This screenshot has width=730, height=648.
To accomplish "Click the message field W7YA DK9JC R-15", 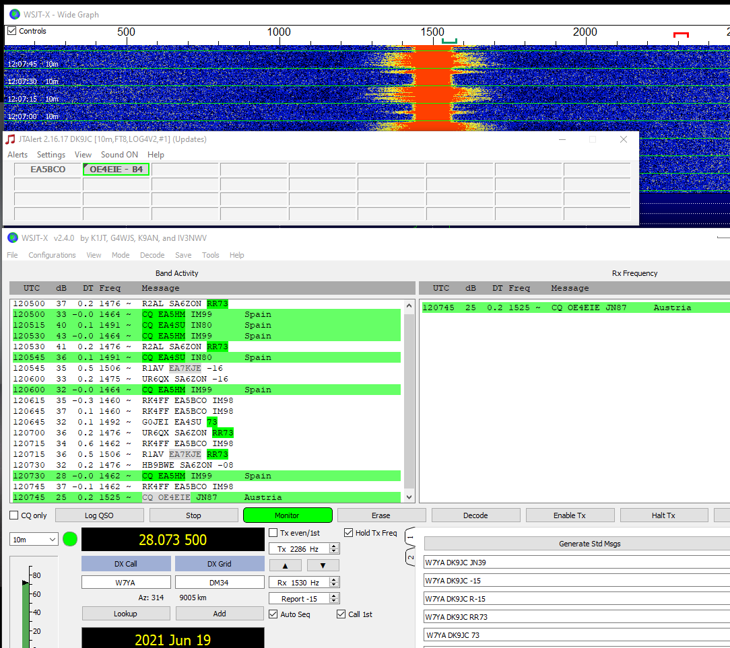I will point(577,599).
